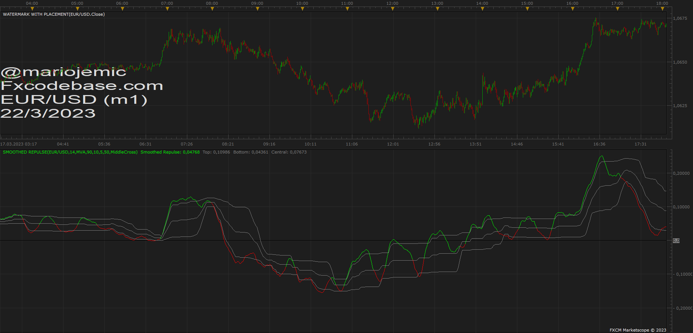The width and height of the screenshot is (693, 333).
Task: Select the 10:11 time axis label
Action: point(310,144)
